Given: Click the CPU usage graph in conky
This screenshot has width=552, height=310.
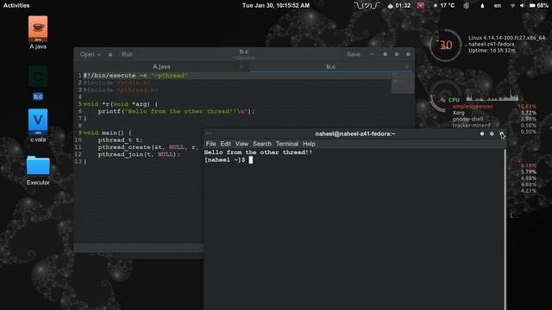Looking at the screenshot, I should (x=492, y=96).
